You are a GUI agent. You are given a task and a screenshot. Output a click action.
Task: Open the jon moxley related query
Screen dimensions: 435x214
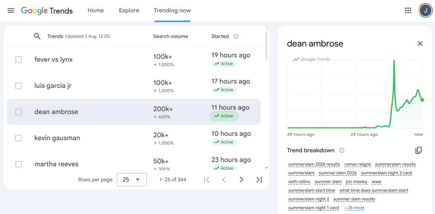coord(356,182)
